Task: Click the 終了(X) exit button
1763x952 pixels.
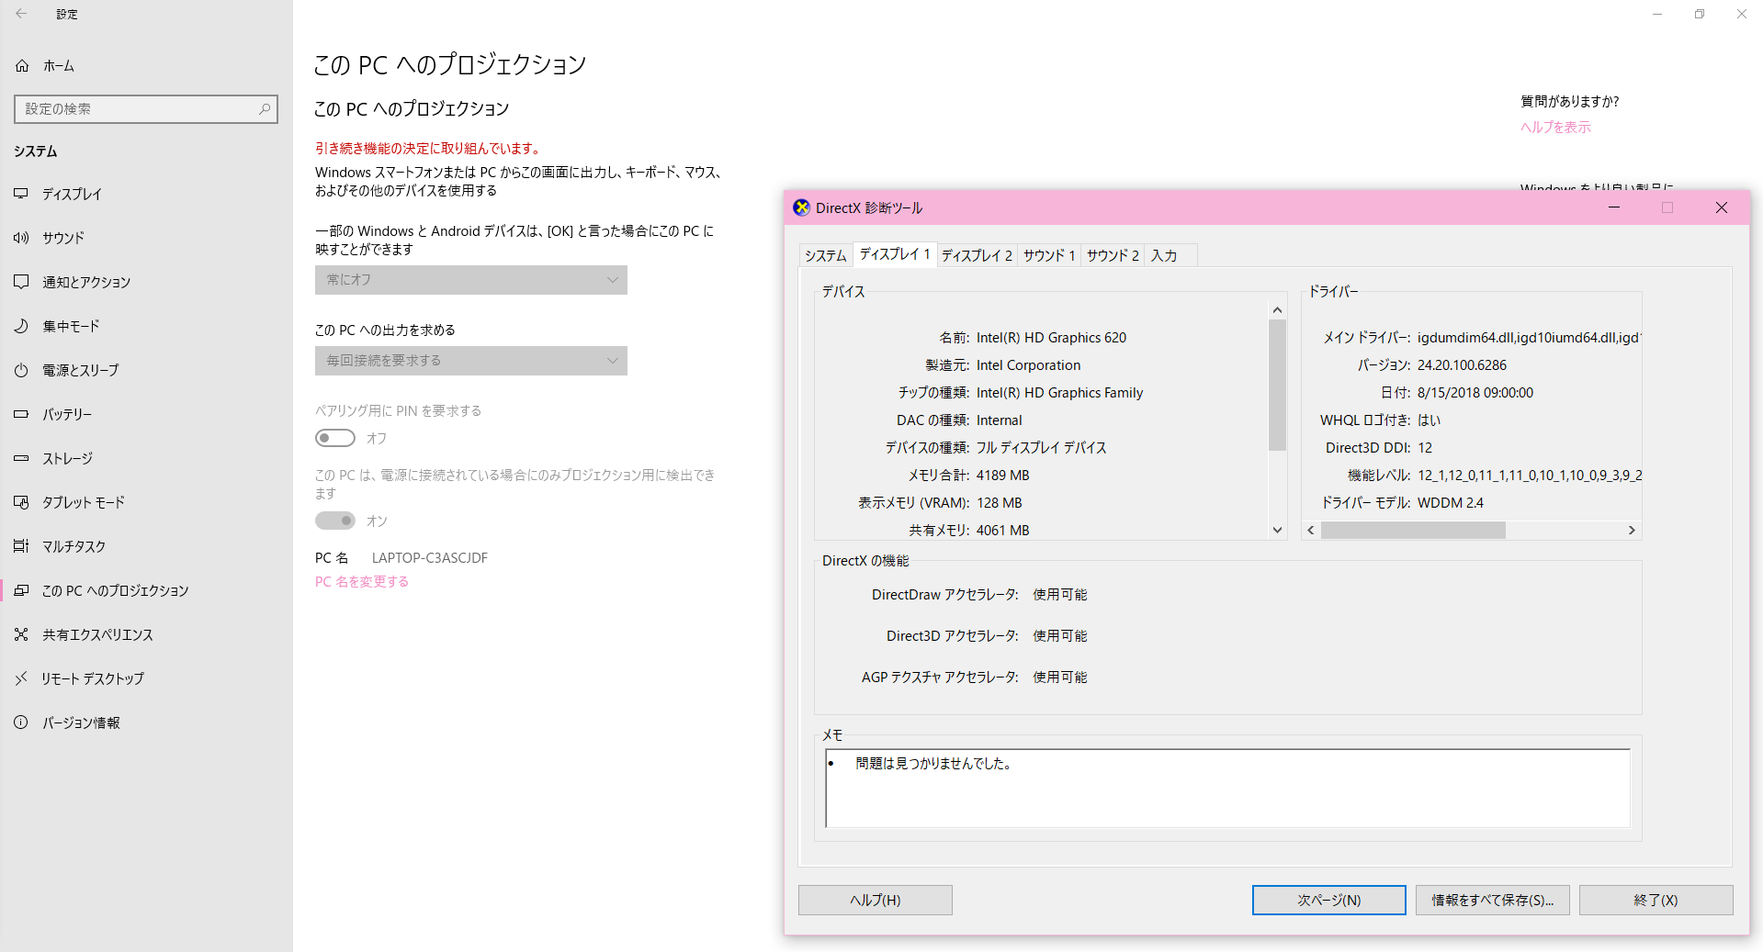Action: [1656, 901]
